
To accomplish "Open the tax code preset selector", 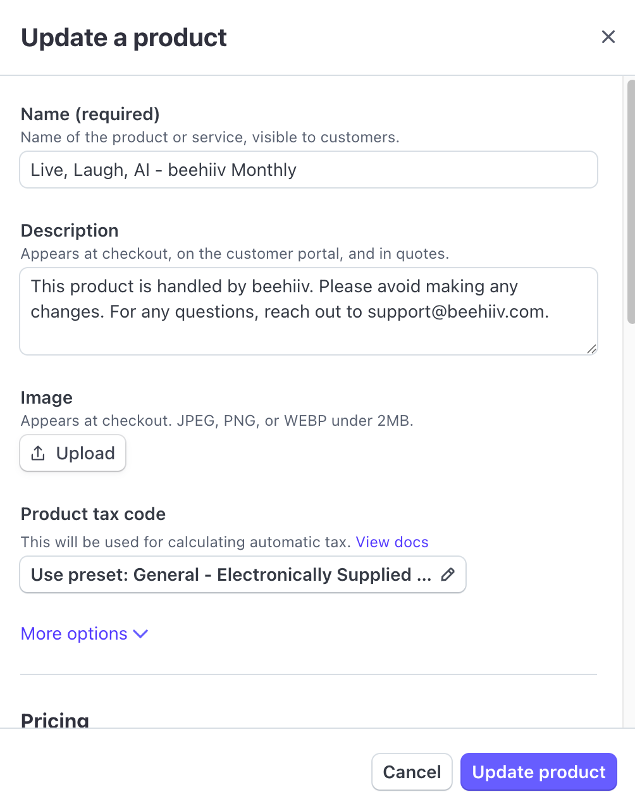I will [x=231, y=574].
